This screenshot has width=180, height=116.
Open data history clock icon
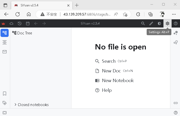20,23
